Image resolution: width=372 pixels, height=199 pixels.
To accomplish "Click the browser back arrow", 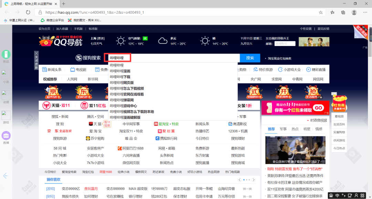I will click(x=7, y=12).
